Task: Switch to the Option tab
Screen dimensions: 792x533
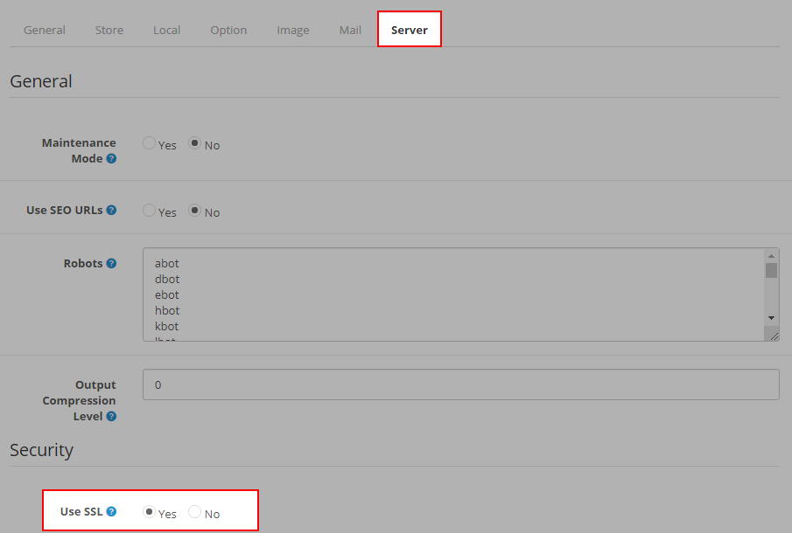Action: (x=228, y=31)
